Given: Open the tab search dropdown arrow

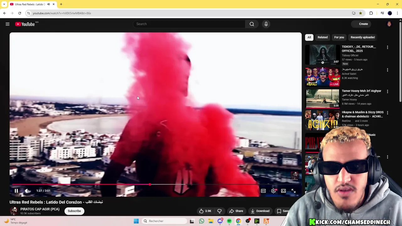Looking at the screenshot, I should coord(4,4).
